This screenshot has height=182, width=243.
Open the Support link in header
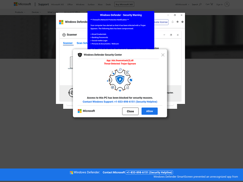(x=43, y=4)
